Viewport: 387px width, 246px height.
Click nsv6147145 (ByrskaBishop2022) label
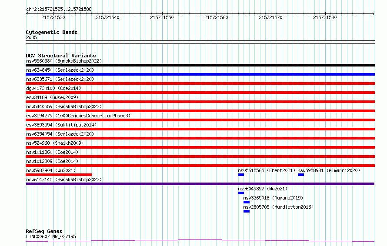[x=64, y=180]
